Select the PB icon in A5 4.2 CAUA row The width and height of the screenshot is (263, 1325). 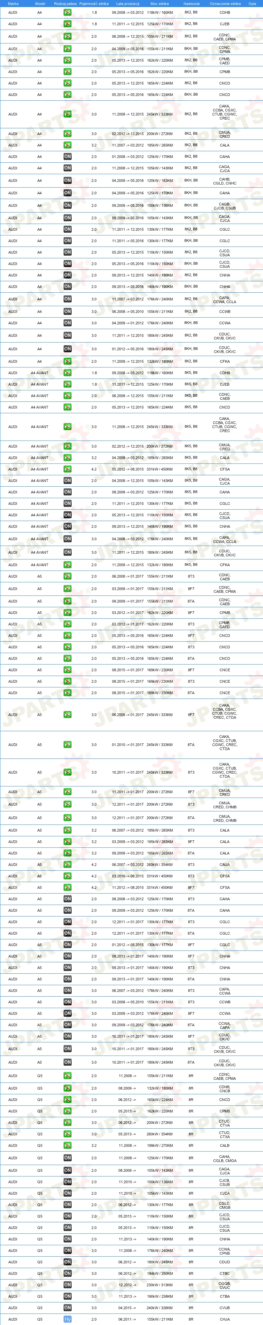67,865
